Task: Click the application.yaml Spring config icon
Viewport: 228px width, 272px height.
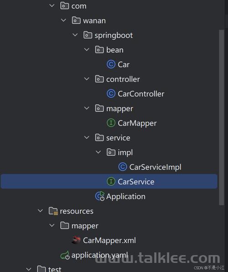Action: click(x=65, y=255)
